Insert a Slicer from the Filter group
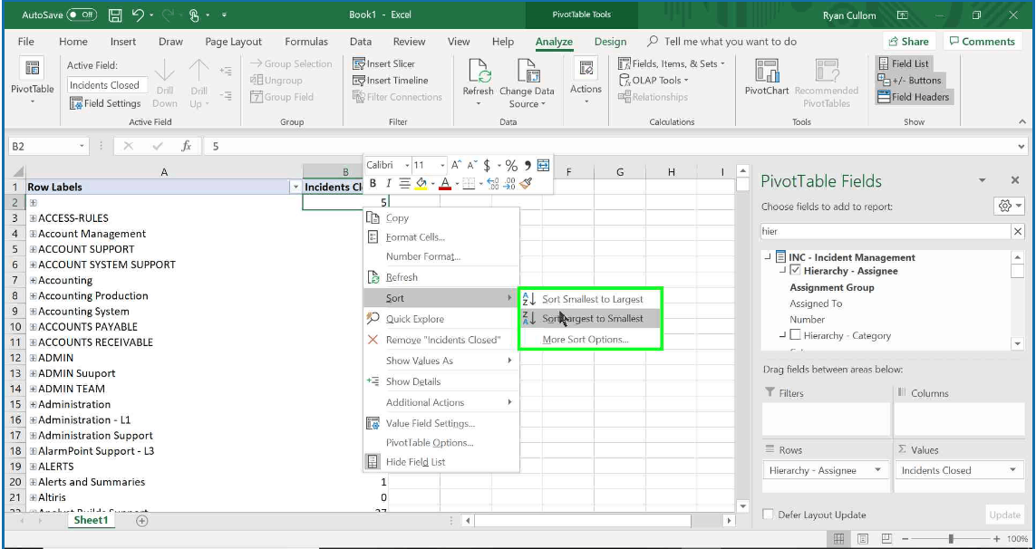 coord(384,64)
